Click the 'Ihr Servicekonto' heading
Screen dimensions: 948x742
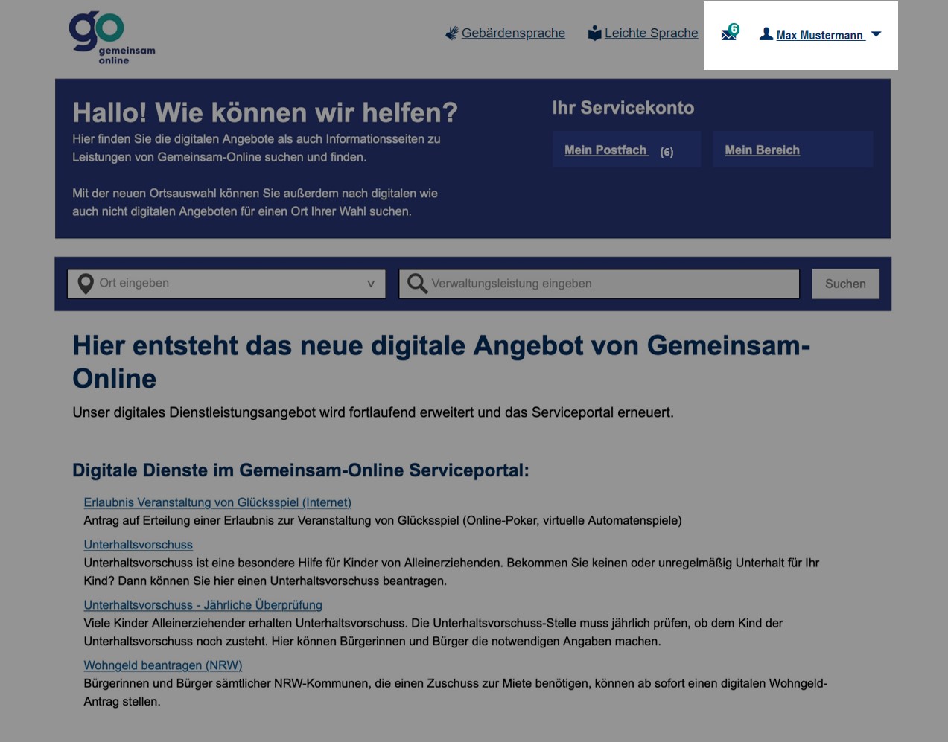(x=623, y=108)
